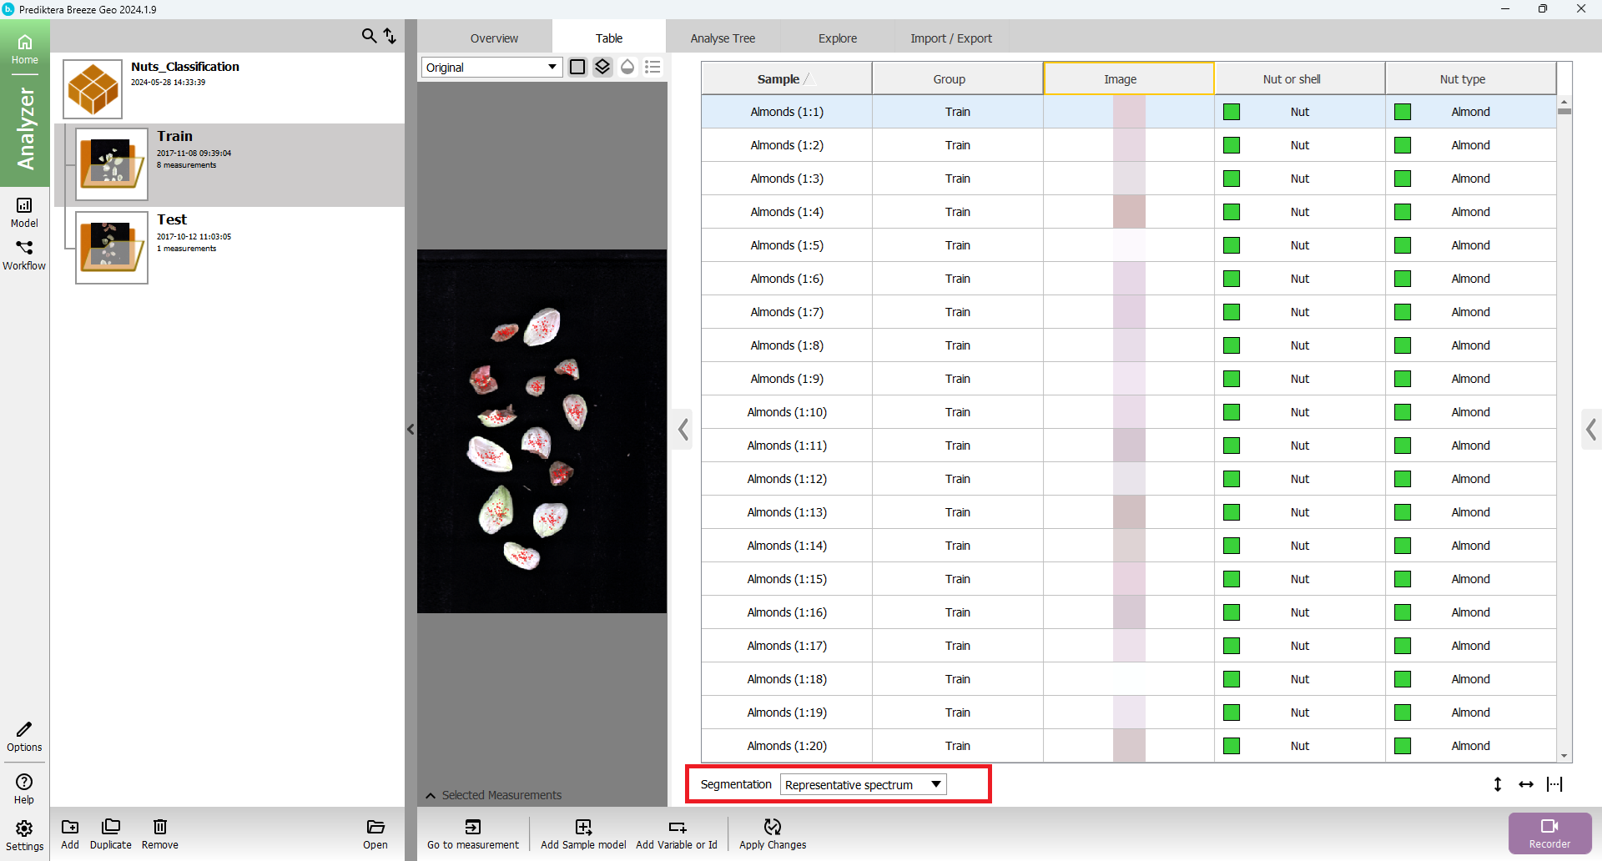Open the Recorder
The image size is (1602, 861).
1549,833
